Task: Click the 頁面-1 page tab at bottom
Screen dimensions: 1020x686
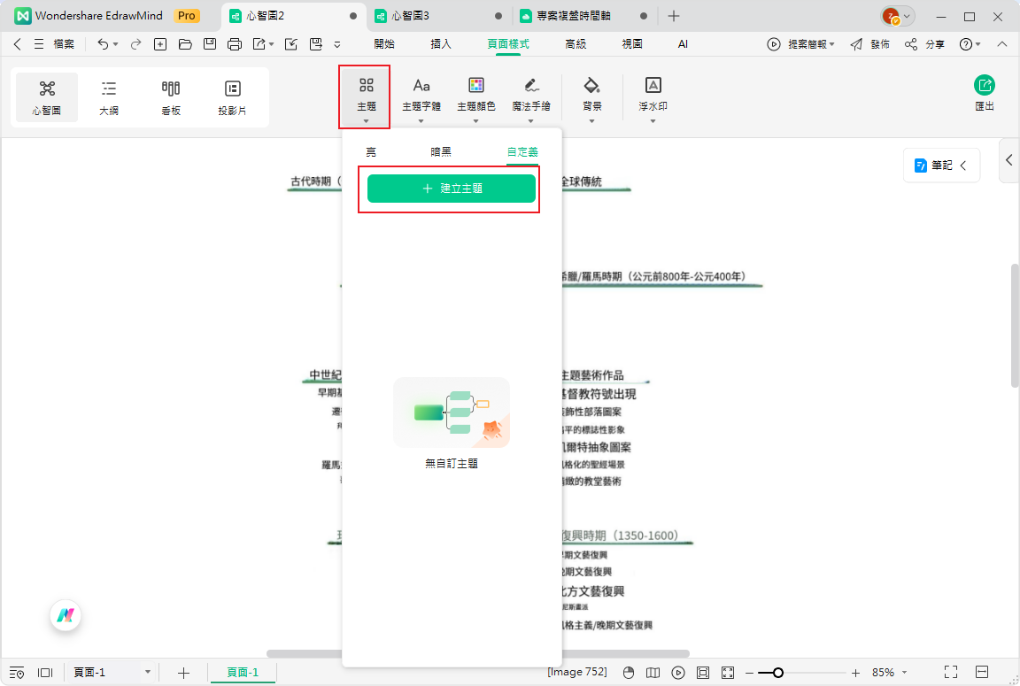Action: click(x=242, y=671)
